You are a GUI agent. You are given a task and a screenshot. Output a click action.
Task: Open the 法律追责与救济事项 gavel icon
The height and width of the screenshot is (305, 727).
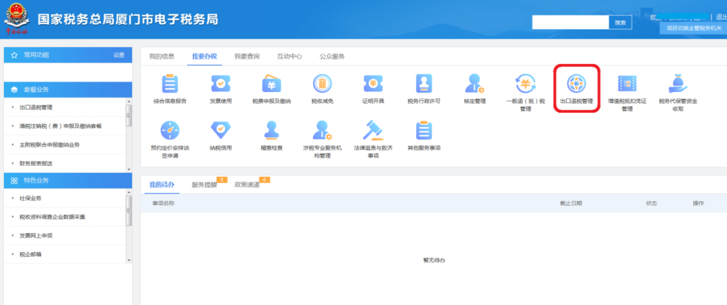click(x=373, y=130)
